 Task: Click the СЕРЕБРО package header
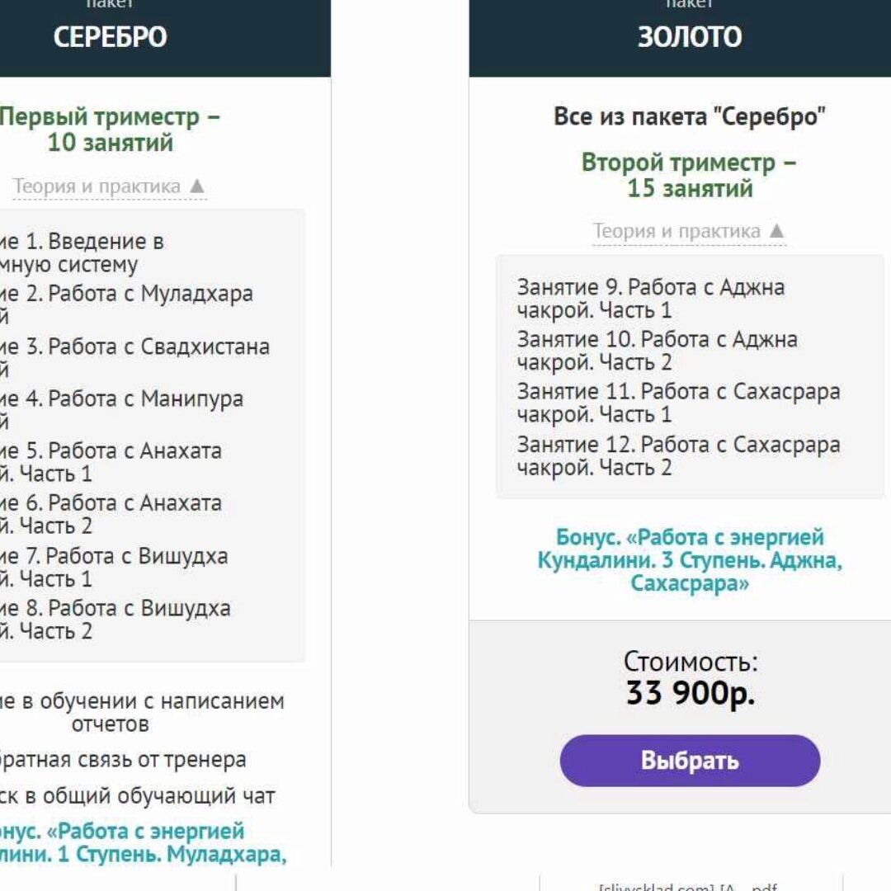(111, 37)
